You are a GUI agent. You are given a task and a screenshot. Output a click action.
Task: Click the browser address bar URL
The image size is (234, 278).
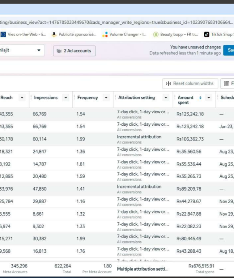[x=117, y=22]
